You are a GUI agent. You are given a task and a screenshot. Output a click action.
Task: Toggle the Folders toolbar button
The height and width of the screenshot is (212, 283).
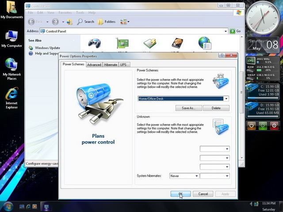107,22
